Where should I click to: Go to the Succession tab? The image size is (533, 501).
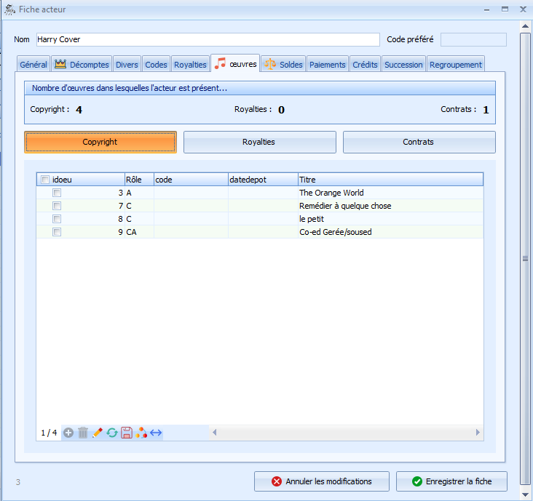pos(403,64)
